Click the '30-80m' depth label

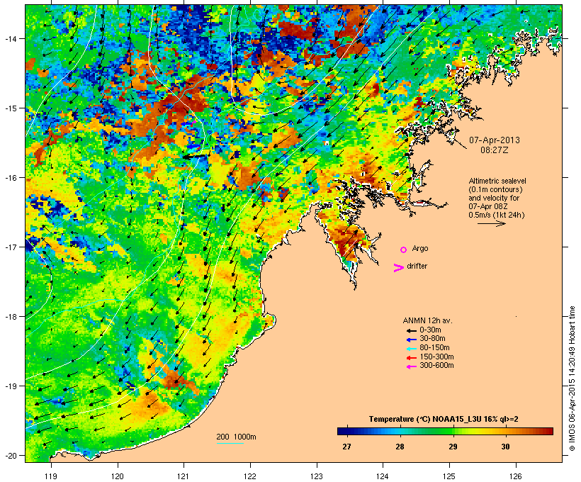432,339
